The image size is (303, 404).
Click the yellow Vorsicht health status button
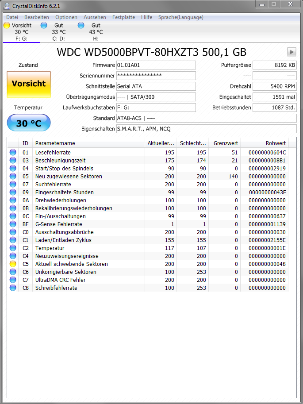click(29, 85)
